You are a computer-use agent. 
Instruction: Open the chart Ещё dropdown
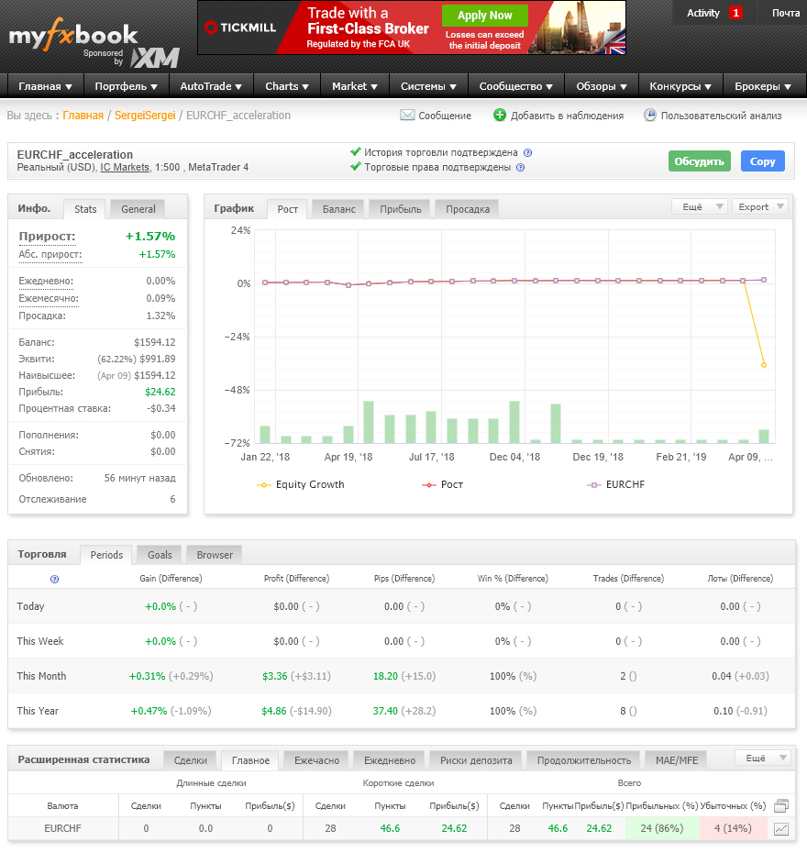(x=700, y=206)
